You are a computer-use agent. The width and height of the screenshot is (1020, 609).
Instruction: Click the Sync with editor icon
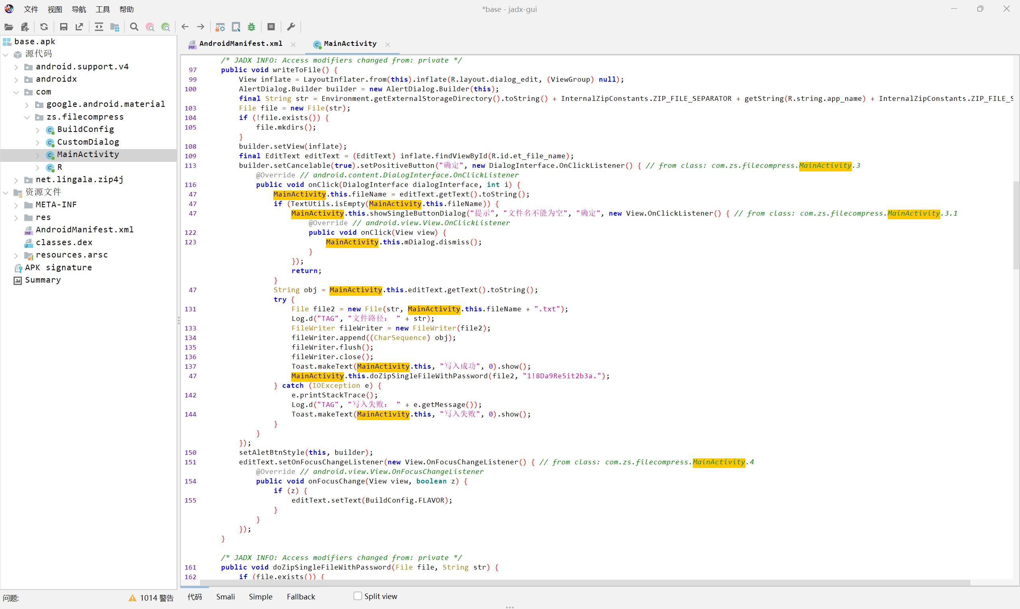pos(99,27)
